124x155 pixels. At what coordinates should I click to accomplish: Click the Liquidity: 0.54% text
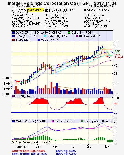22,21
